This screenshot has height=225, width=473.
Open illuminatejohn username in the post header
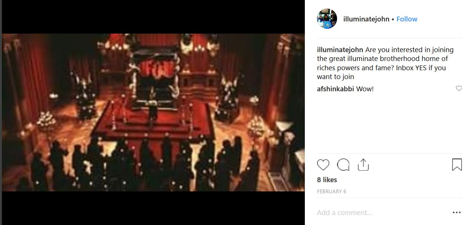pos(366,19)
